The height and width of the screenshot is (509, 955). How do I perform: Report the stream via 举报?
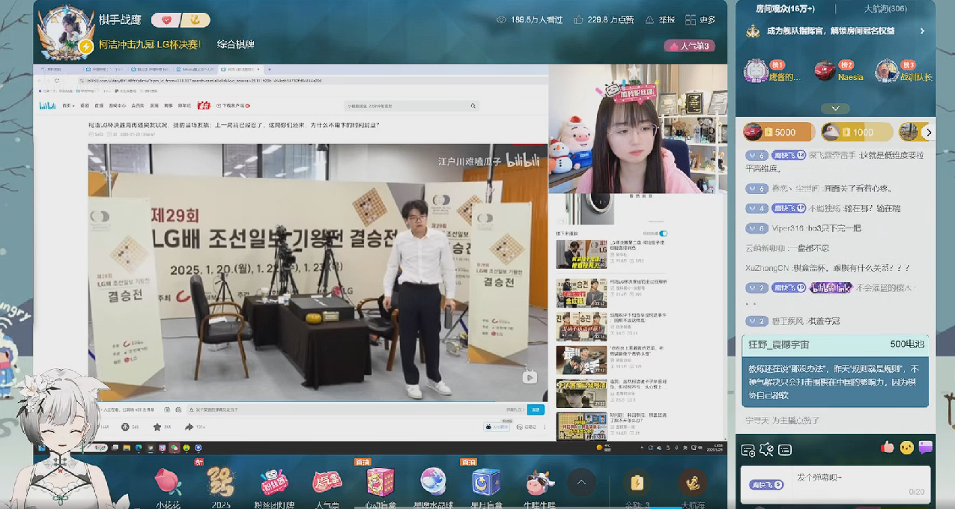[x=660, y=20]
